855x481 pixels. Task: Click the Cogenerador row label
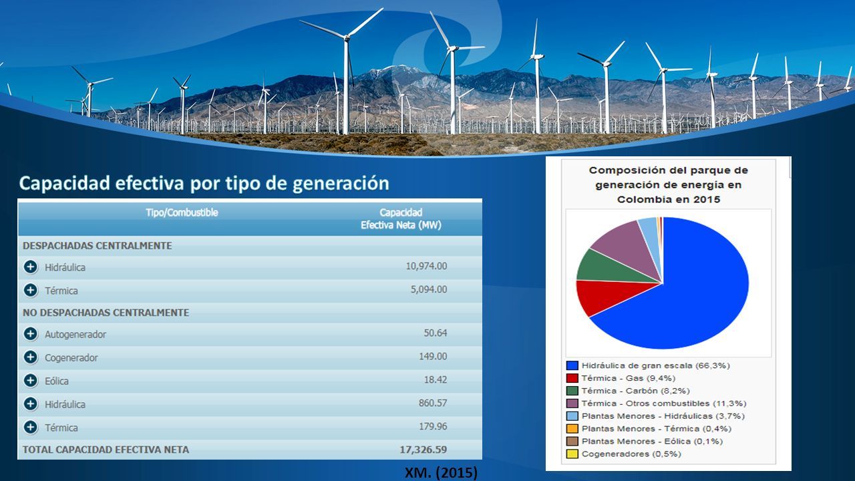(71, 357)
